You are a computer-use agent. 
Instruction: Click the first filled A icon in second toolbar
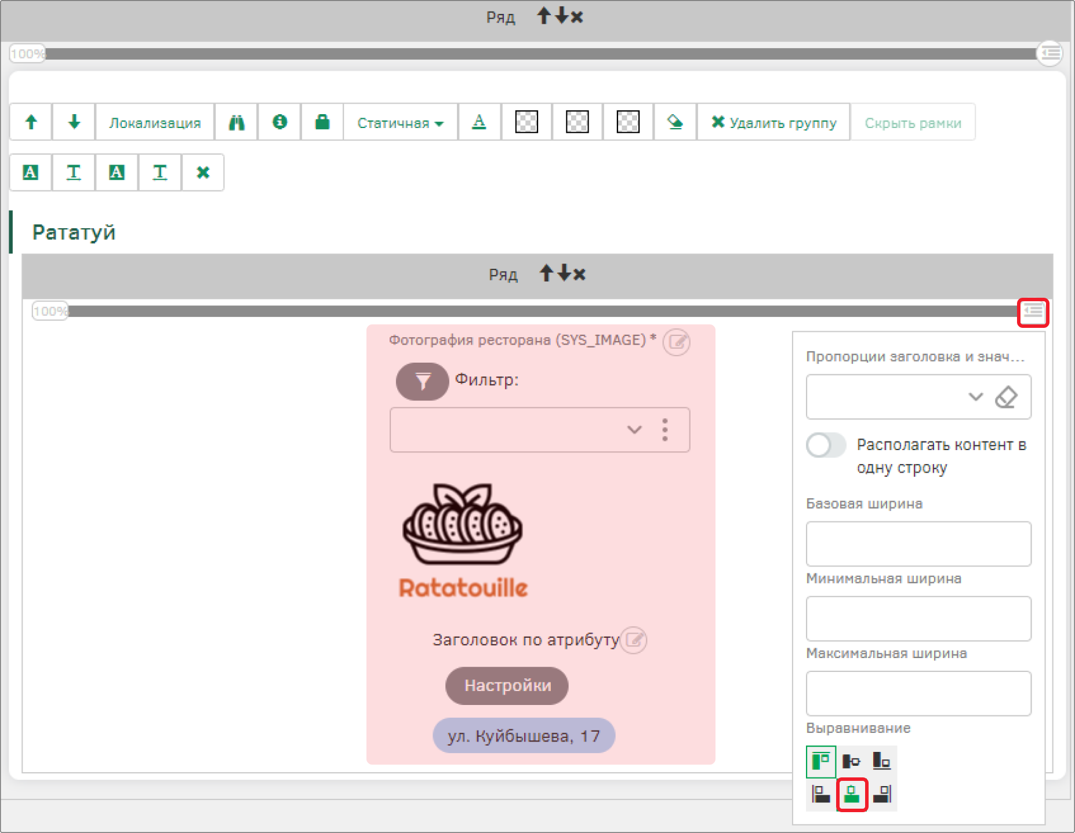point(31,172)
